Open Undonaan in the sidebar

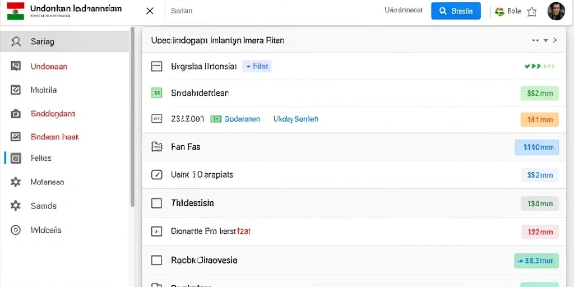click(x=49, y=67)
